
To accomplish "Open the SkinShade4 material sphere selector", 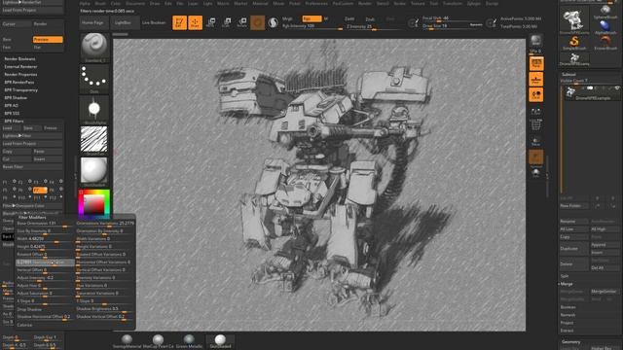I will [94, 171].
